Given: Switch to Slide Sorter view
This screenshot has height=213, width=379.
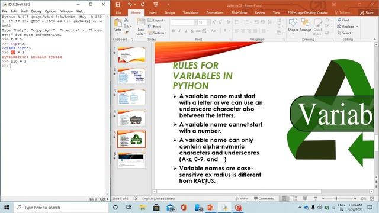Looking at the screenshot, I should coord(294,199).
